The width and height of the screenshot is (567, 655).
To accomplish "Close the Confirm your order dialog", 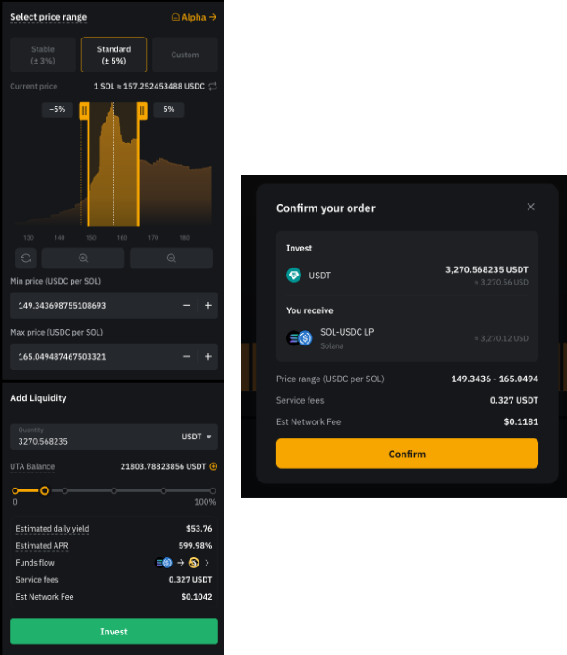I will coord(530,207).
